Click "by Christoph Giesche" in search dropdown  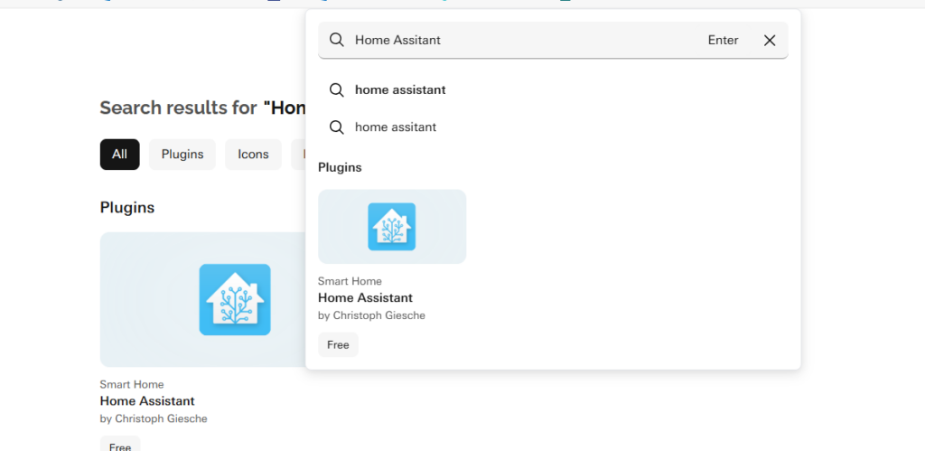[371, 315]
